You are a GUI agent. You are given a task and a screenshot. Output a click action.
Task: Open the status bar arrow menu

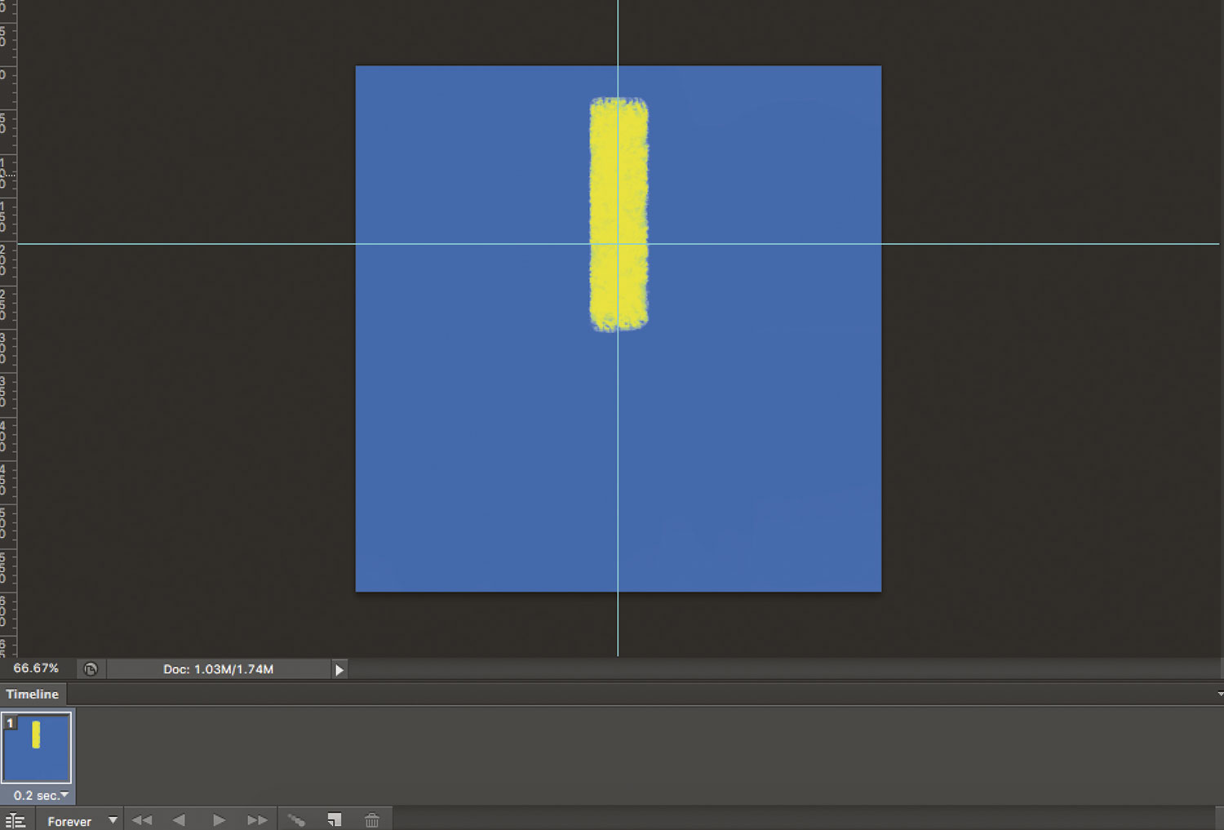(x=339, y=670)
